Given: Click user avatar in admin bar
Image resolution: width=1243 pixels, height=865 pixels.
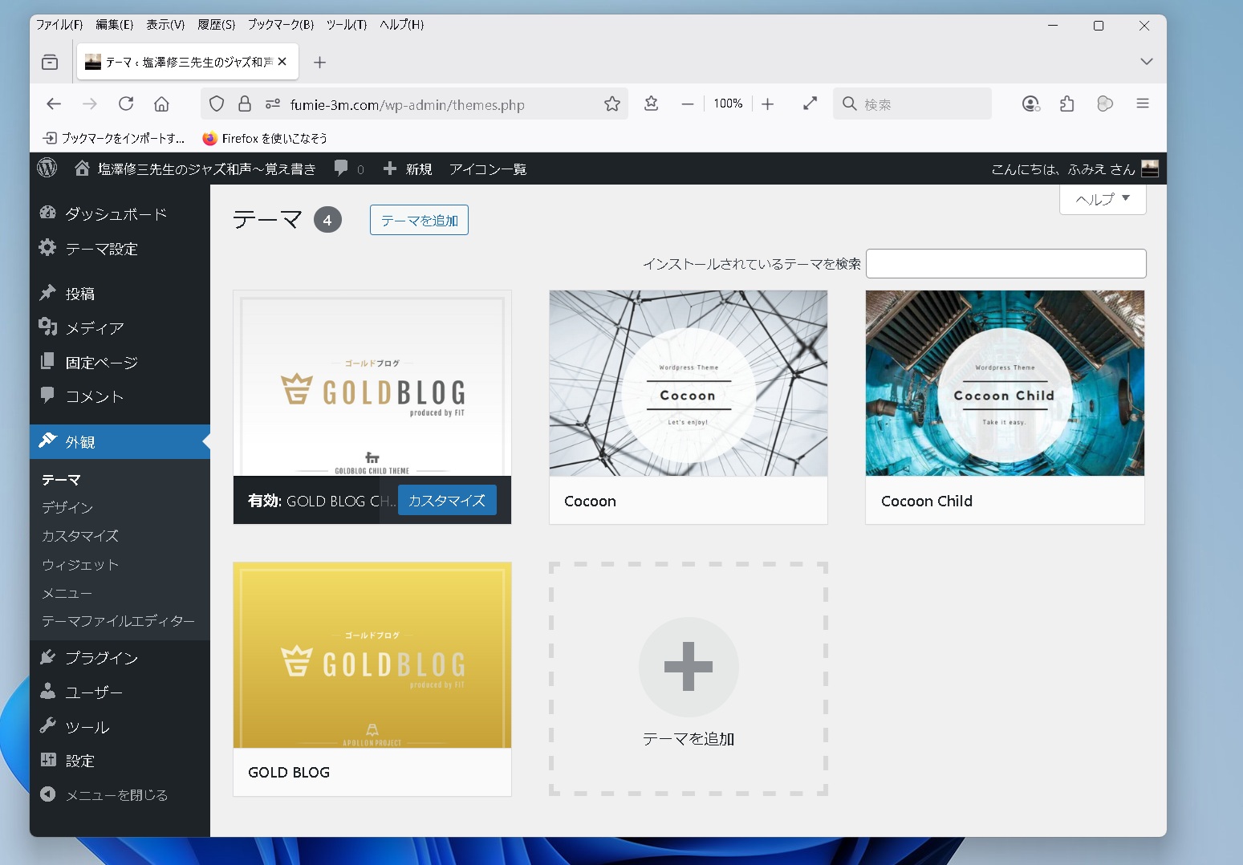Looking at the screenshot, I should pyautogui.click(x=1150, y=169).
